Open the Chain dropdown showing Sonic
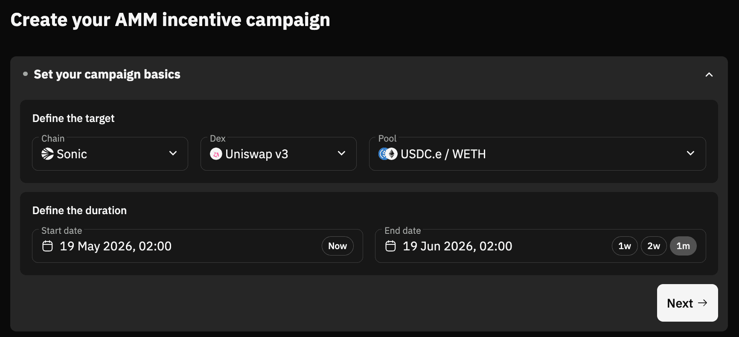 110,154
